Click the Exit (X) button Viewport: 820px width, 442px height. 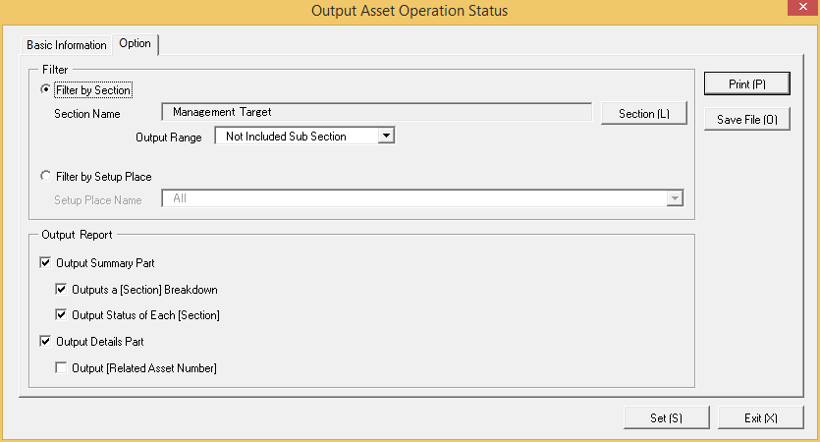point(761,418)
